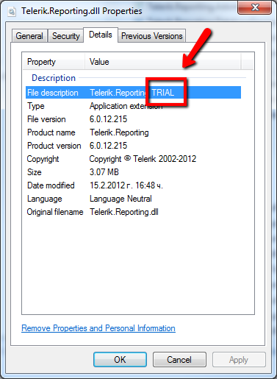Click the Description group heading
This screenshot has height=379, width=277.
point(54,78)
